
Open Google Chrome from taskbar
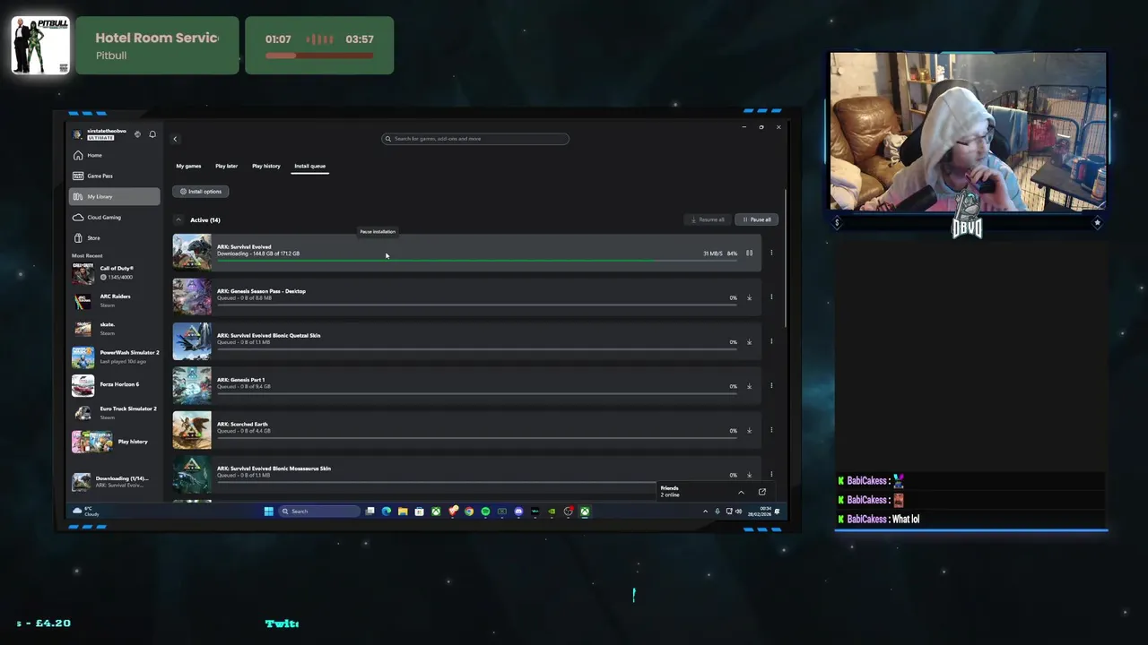pyautogui.click(x=469, y=512)
